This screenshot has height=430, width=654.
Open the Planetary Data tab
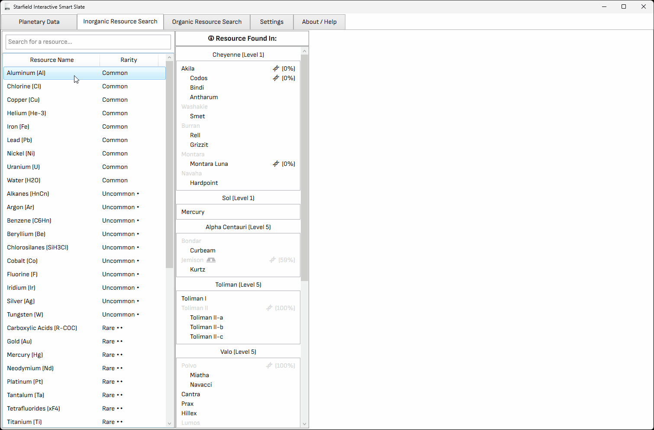point(39,22)
